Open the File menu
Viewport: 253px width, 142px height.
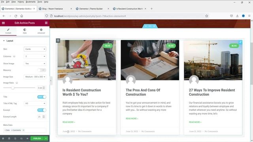[3, 2]
